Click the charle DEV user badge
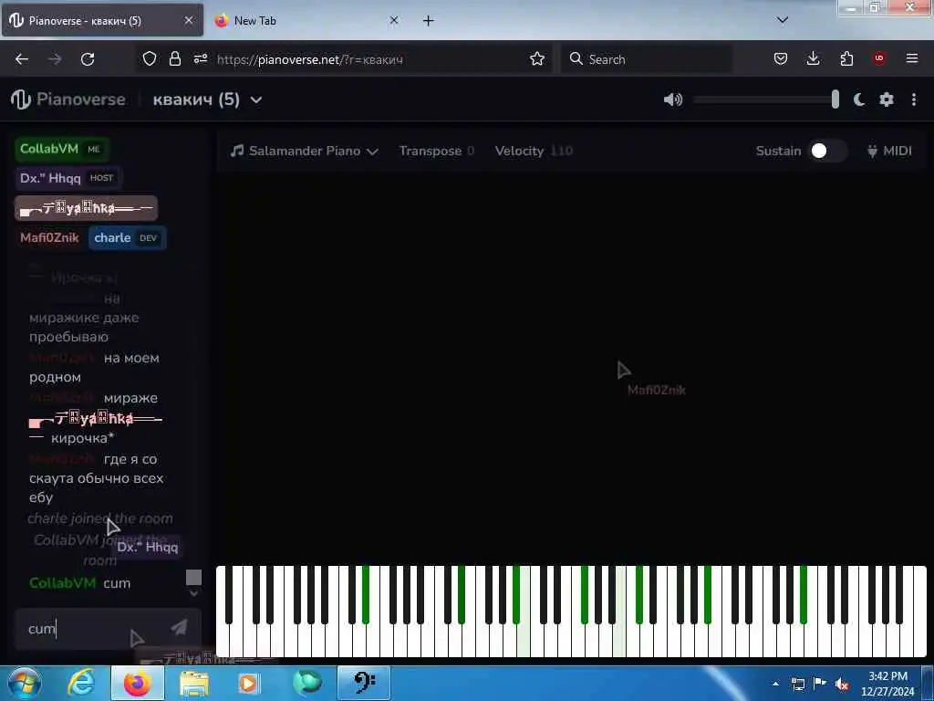Screen dimensions: 934x701 (128, 238)
